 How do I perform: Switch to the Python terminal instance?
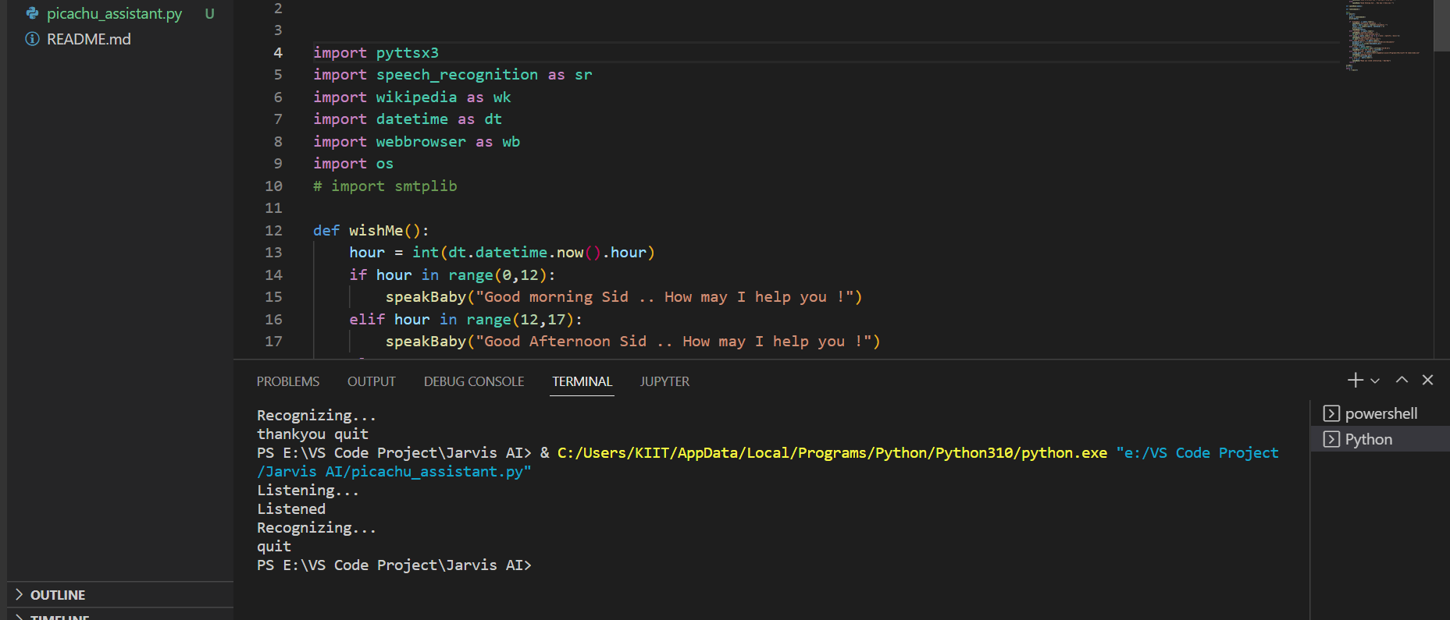pos(1368,439)
